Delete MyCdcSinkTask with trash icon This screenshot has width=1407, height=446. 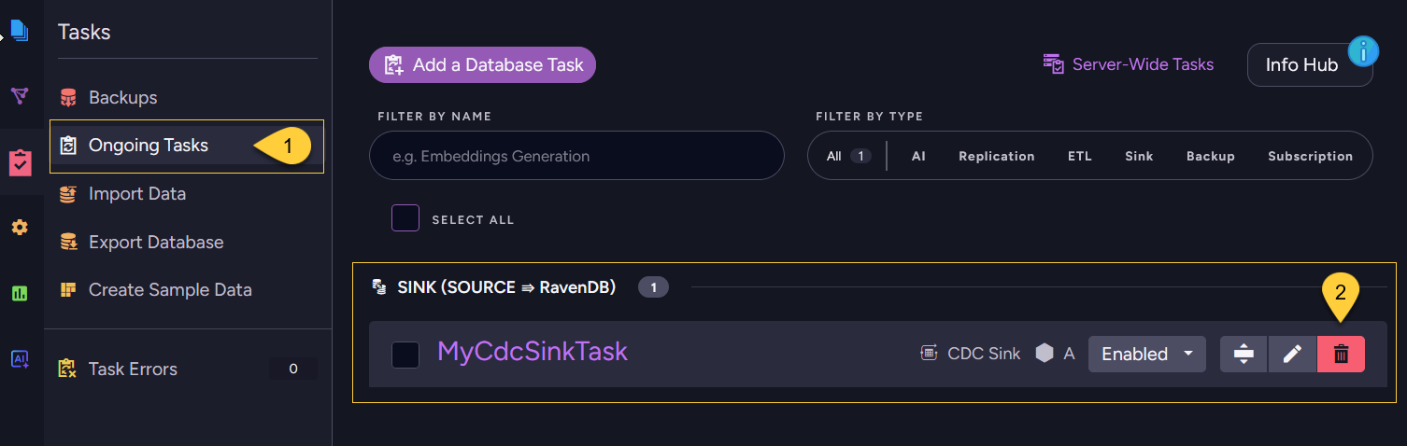(1341, 354)
